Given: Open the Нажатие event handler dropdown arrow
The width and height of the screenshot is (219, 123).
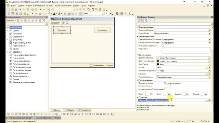Looking at the screenshot, I should pyautogui.click(x=207, y=100).
